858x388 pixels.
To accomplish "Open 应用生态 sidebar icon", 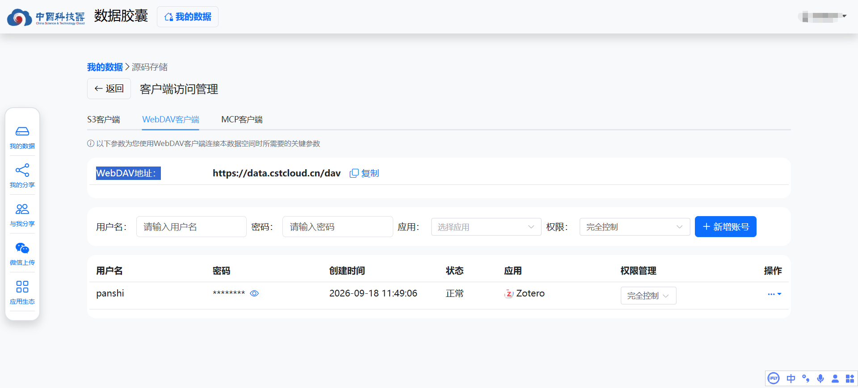I will click(x=22, y=292).
